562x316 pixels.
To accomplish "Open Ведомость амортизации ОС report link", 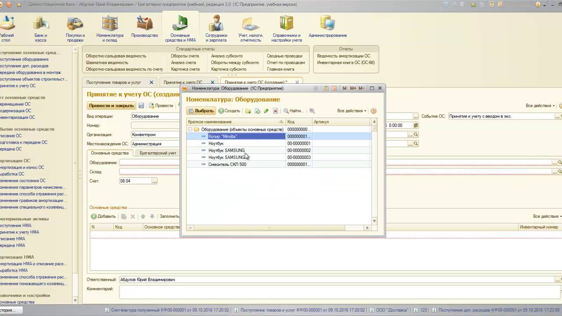I will pyautogui.click(x=344, y=56).
